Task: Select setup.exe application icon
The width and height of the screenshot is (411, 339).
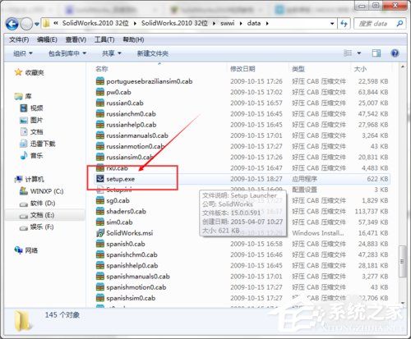Action: pos(100,179)
